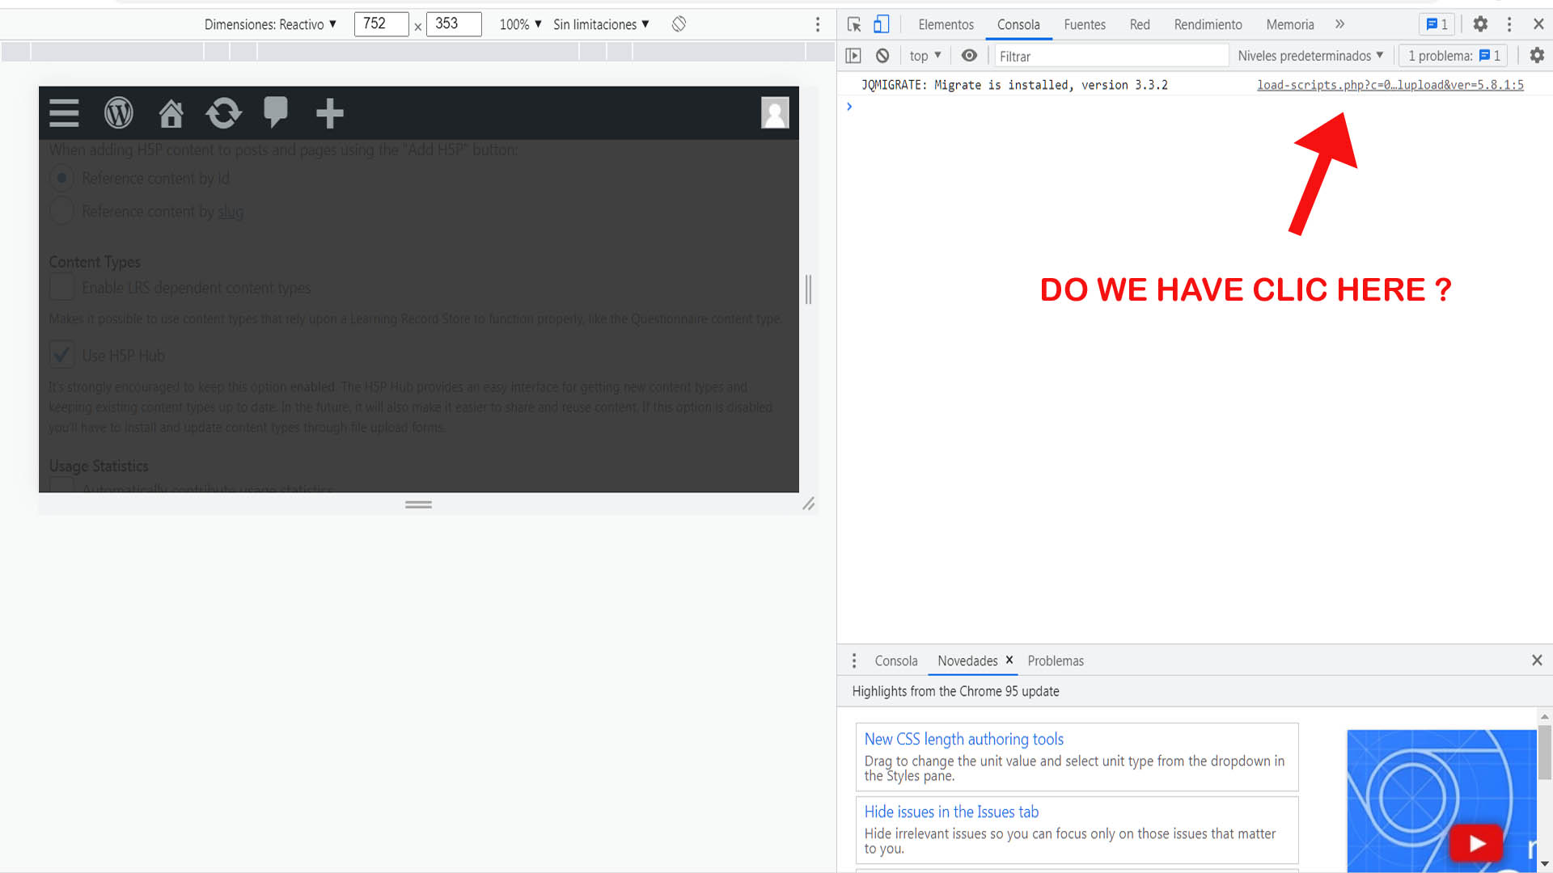Screen dimensions: 1553x873
Task: Add new content with plus icon
Action: (330, 113)
